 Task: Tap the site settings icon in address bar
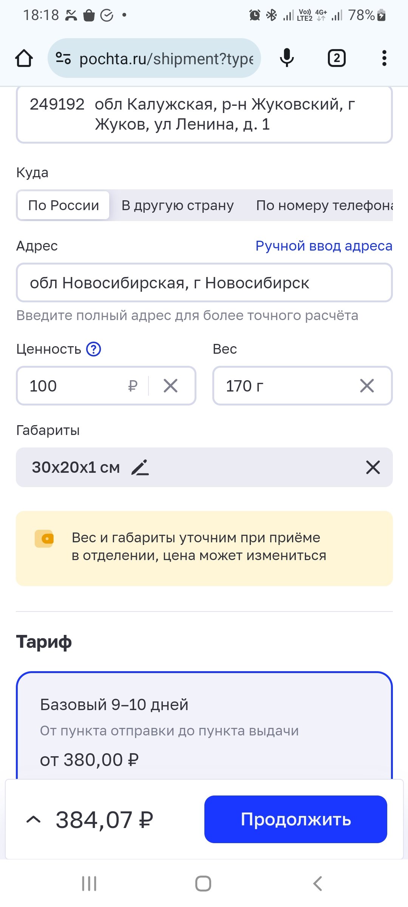pos(63,58)
